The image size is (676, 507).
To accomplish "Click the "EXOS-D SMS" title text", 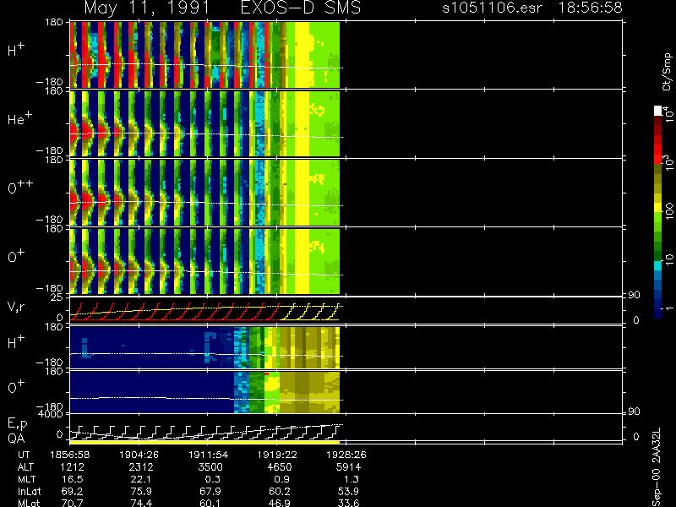I will coord(301,8).
